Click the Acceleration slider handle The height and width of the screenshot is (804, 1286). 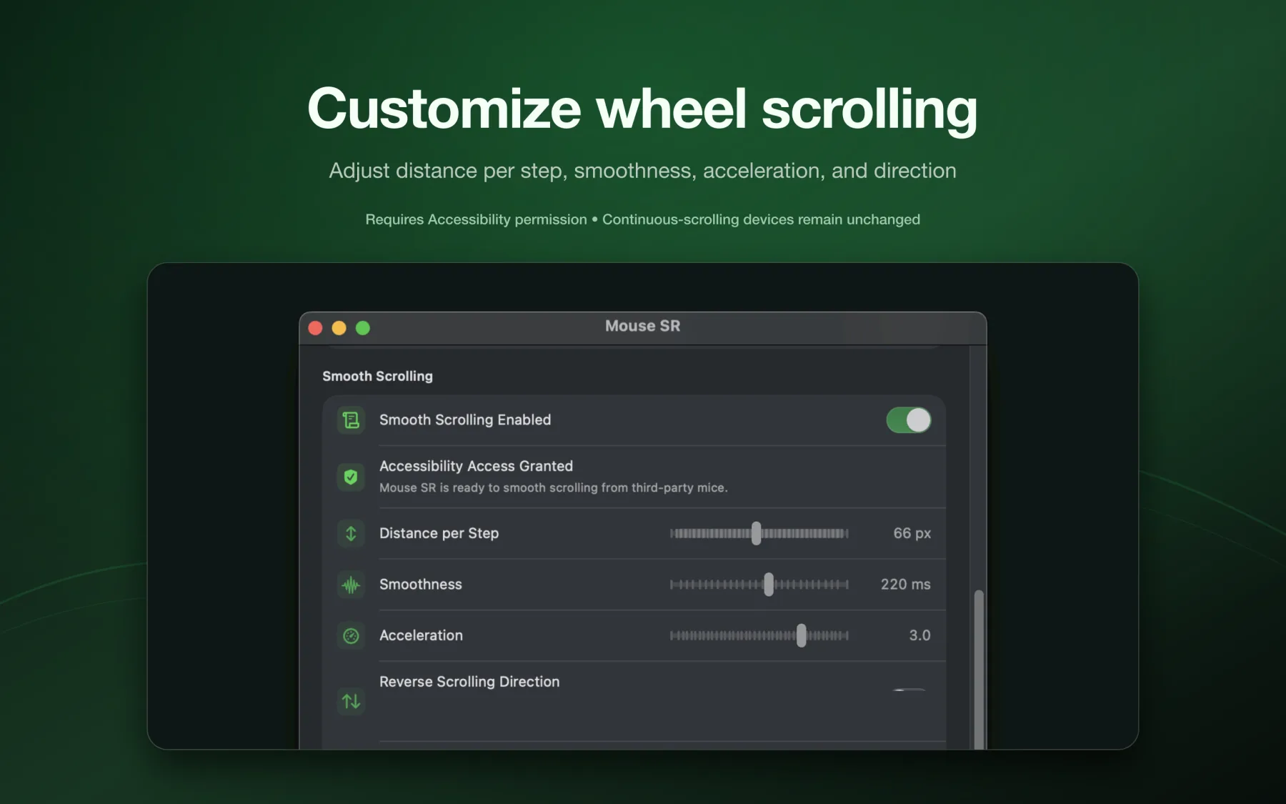[802, 635]
